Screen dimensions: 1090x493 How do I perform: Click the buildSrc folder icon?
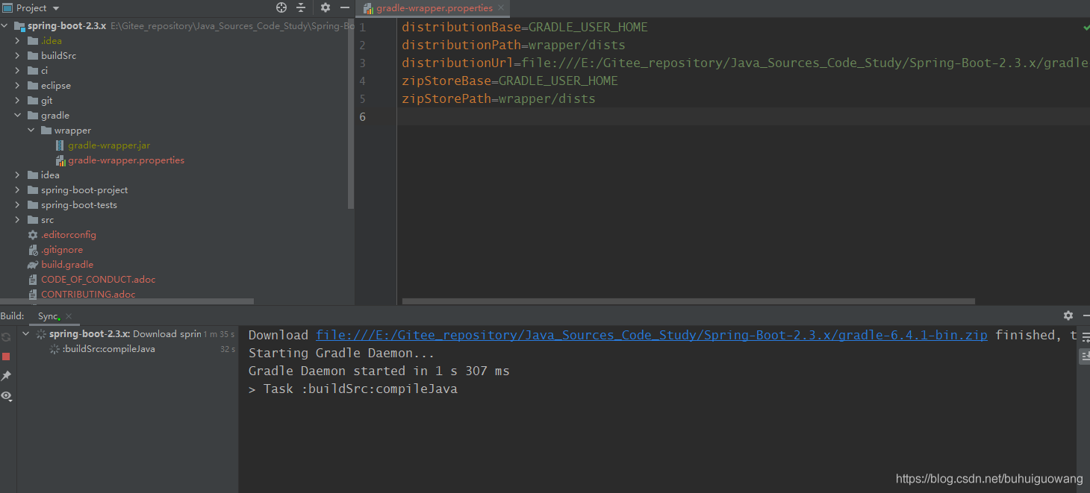click(33, 56)
